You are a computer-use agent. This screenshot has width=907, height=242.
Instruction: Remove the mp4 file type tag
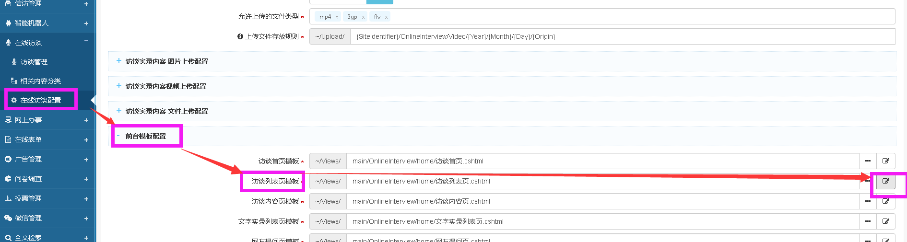tap(337, 17)
